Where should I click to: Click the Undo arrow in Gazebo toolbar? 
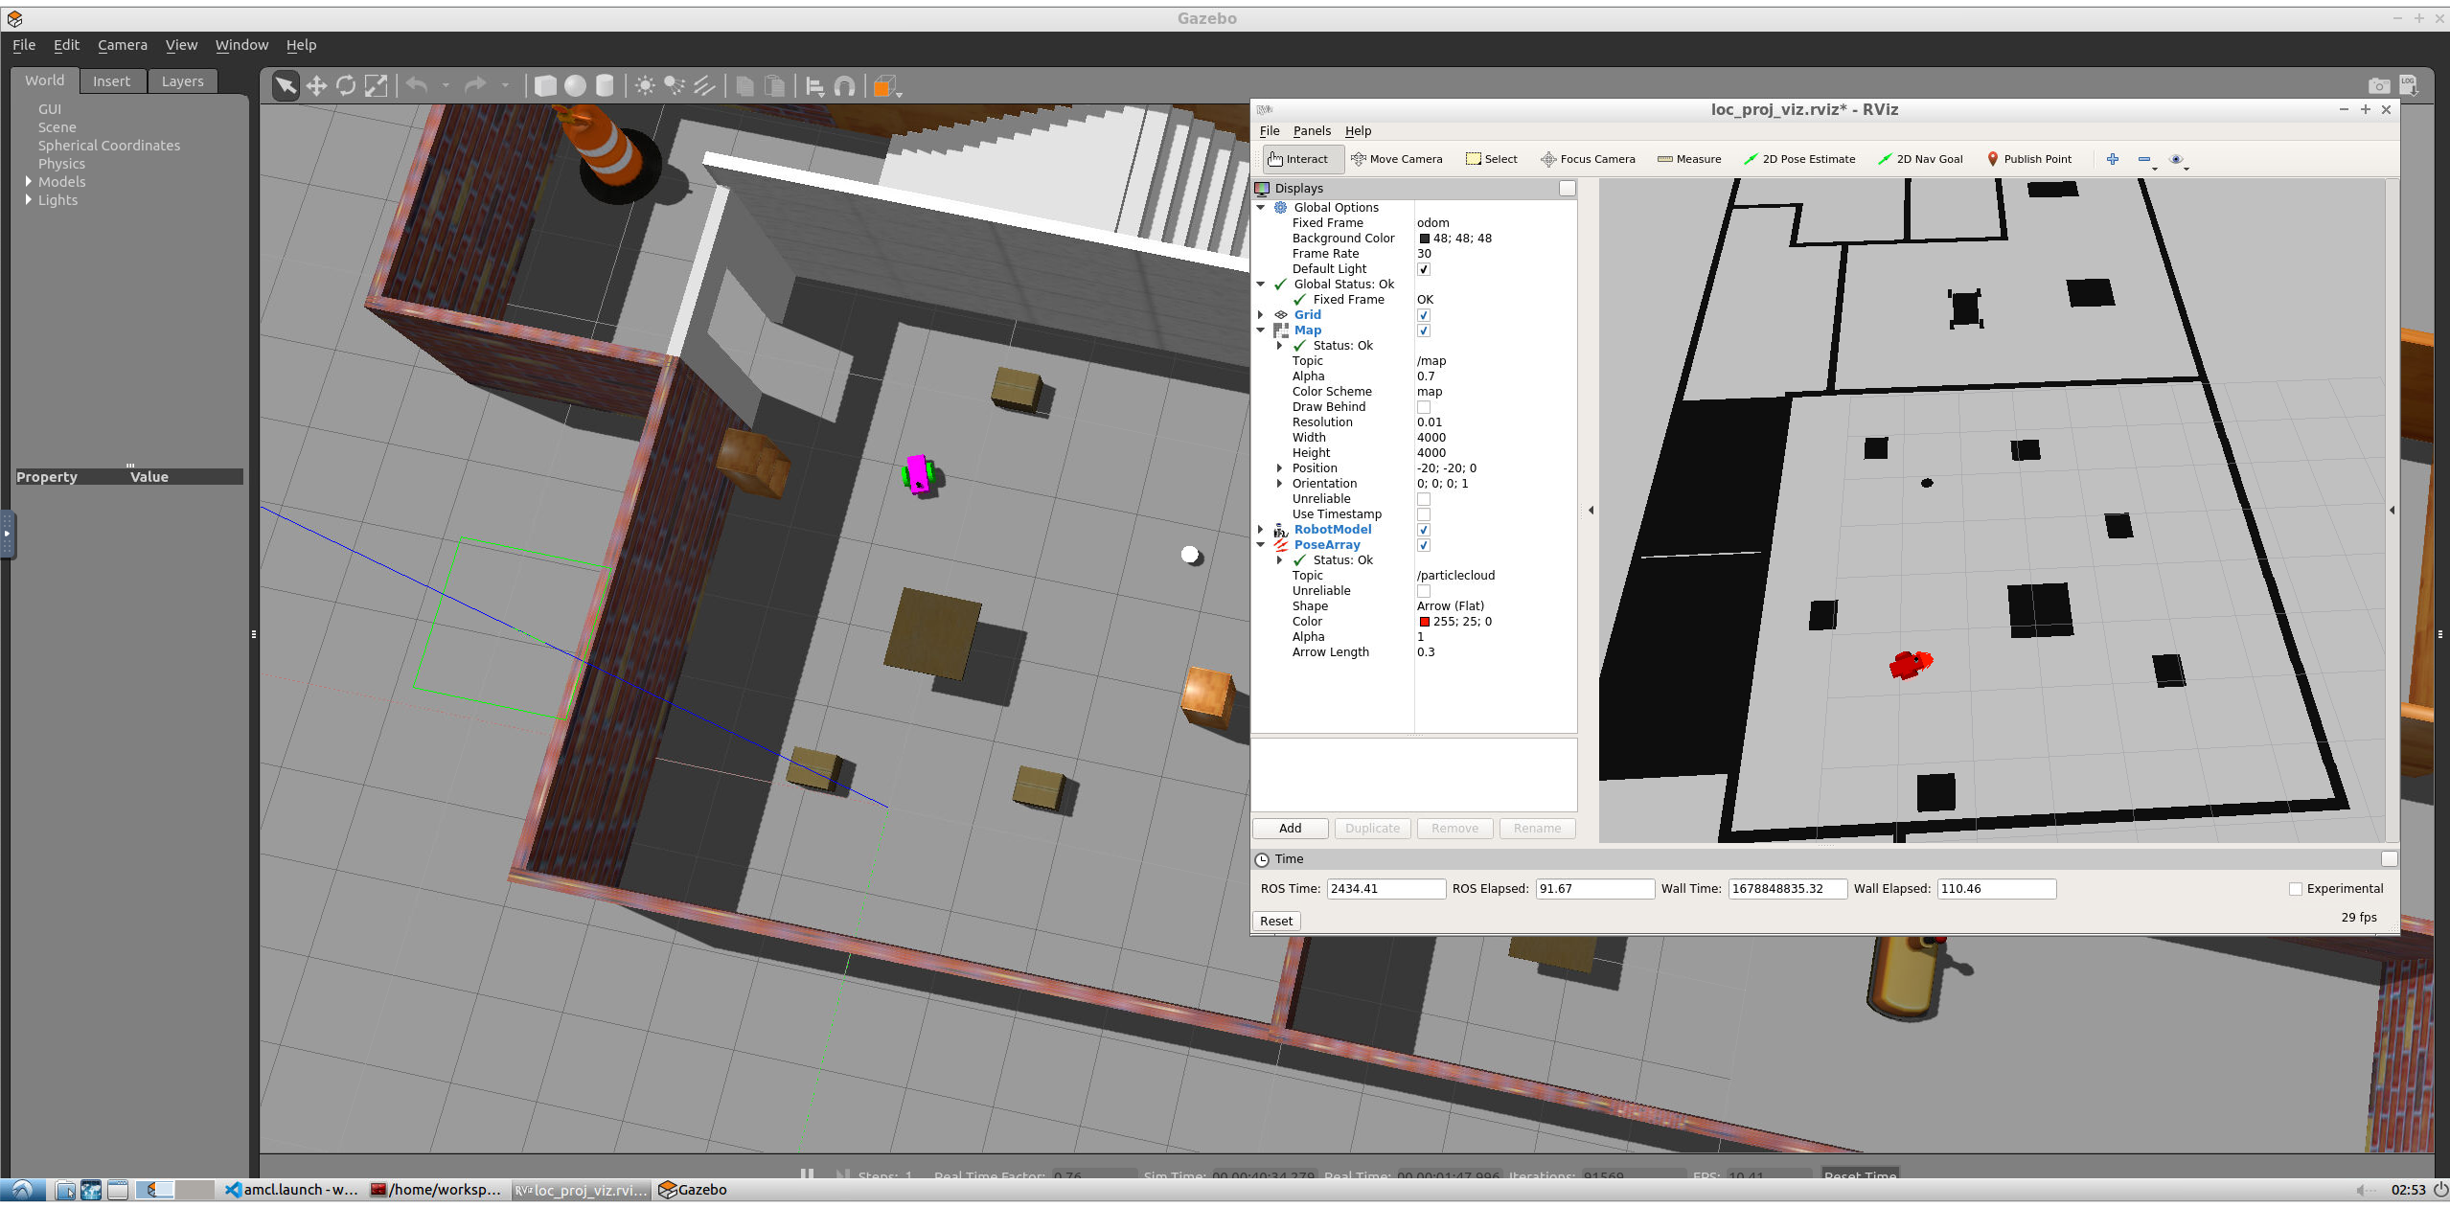pos(417,86)
